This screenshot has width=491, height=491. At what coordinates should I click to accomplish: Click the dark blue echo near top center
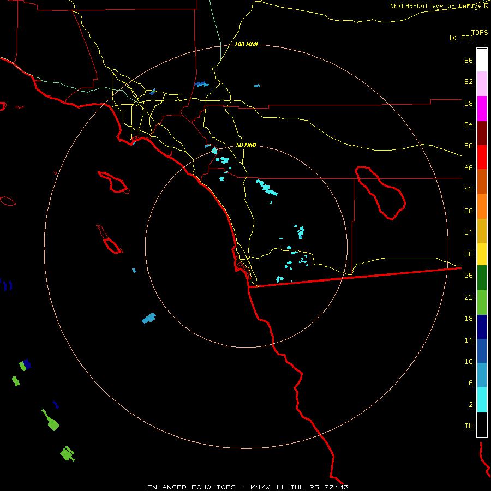[202, 84]
